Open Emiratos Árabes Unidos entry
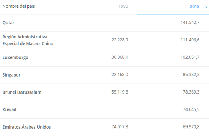The width and height of the screenshot is (209, 136). pyautogui.click(x=27, y=127)
